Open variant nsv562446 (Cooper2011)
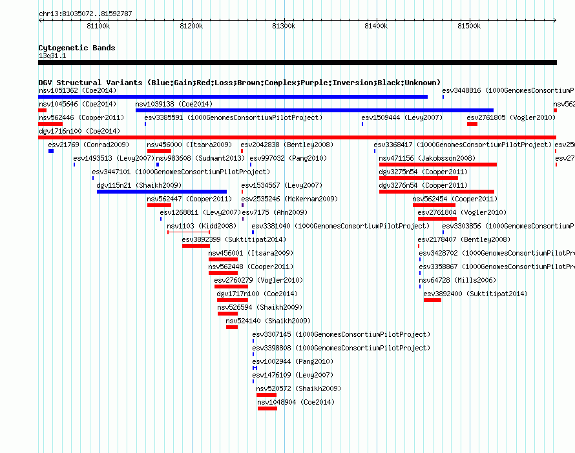 [x=81, y=117]
